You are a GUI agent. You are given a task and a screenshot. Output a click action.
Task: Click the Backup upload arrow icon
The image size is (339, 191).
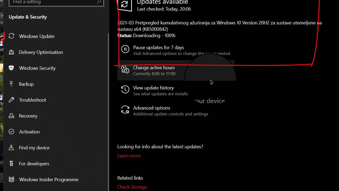[x=11, y=84]
